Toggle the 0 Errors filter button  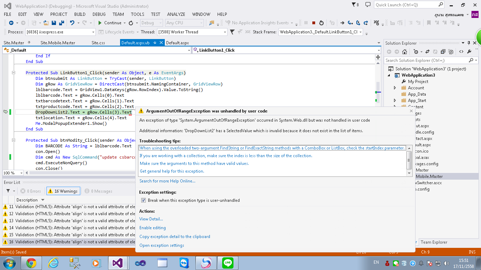point(31,191)
